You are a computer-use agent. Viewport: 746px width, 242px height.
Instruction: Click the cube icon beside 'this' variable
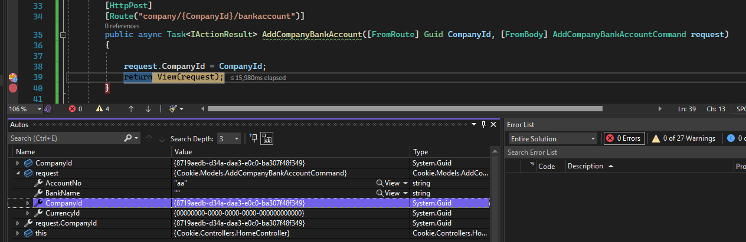point(28,233)
